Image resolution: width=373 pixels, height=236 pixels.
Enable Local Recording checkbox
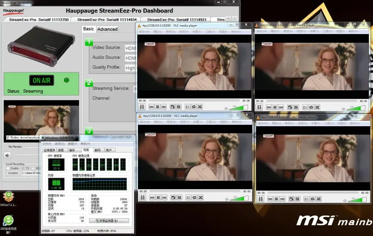8,168
